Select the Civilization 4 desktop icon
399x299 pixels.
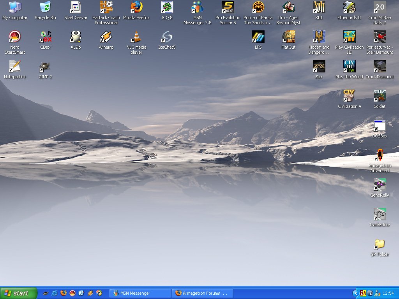(349, 97)
